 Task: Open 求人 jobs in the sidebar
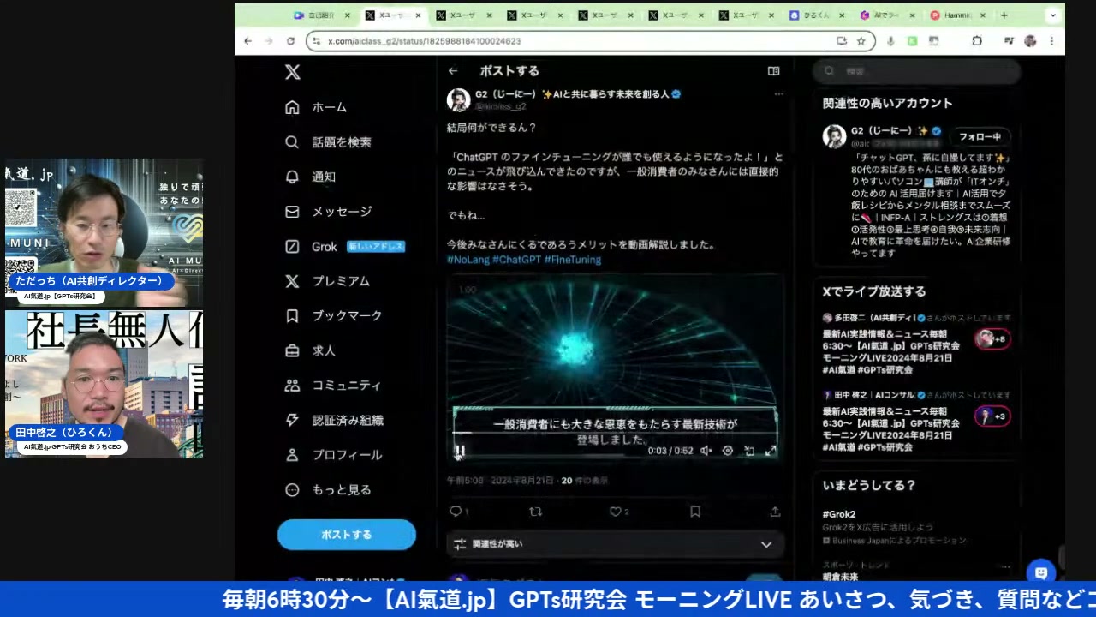310,350
